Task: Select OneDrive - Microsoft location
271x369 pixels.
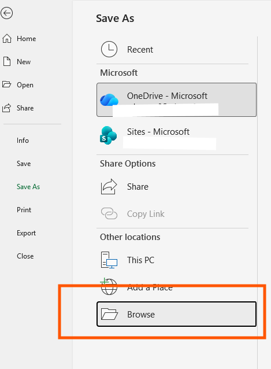Action: [176, 99]
